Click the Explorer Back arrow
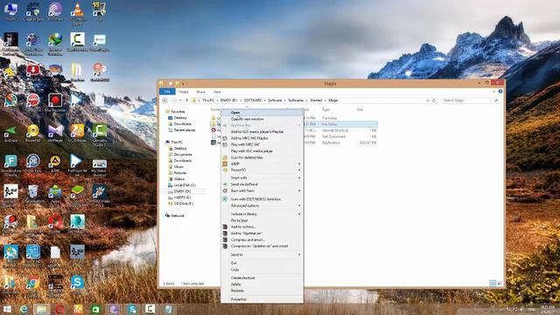This screenshot has height=315, width=560. coord(165,101)
